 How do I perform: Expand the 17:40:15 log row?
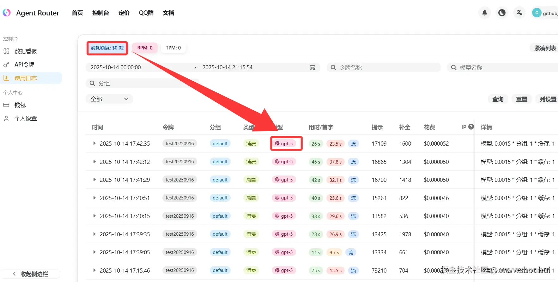[94, 216]
